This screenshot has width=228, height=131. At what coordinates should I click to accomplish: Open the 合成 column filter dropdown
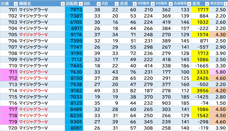135,4
